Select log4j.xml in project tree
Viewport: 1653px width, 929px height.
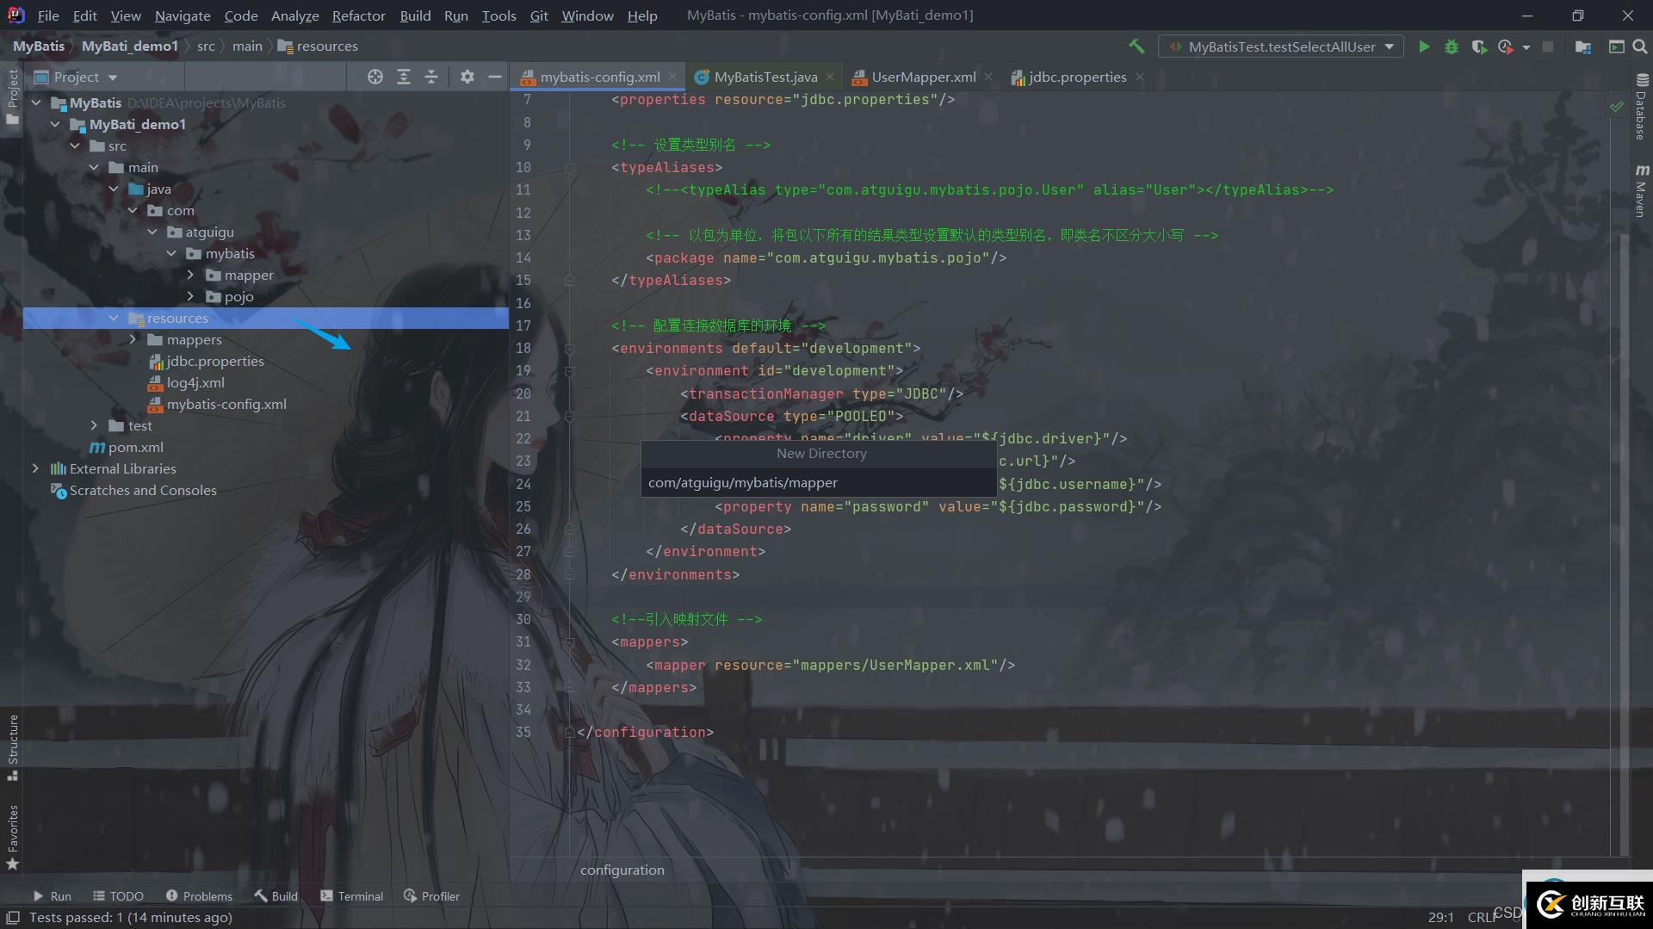point(195,382)
